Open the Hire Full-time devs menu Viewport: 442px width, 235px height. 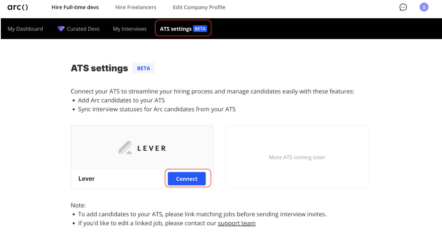pos(75,7)
